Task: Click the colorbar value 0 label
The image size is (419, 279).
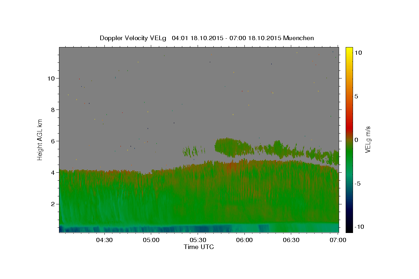Action: click(356, 139)
